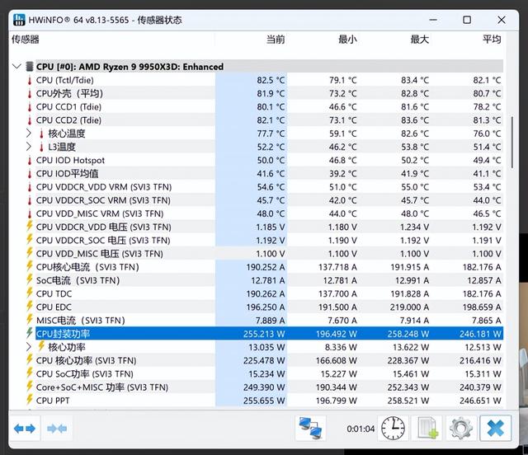Viewport: 528px width, 455px height.
Task: Click the 1.234 V maximum VDDCR_VDD value
Action: (414, 227)
